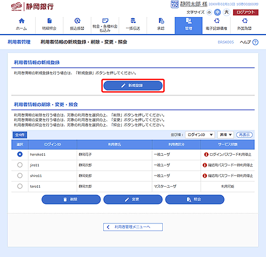Click the 削除 delete button
266x257 pixels.
click(x=71, y=200)
